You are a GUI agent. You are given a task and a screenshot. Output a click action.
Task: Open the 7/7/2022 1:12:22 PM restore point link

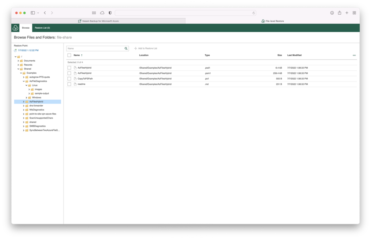click(28, 50)
